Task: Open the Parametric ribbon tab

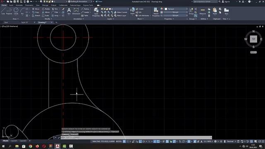Action: tap(29, 5)
